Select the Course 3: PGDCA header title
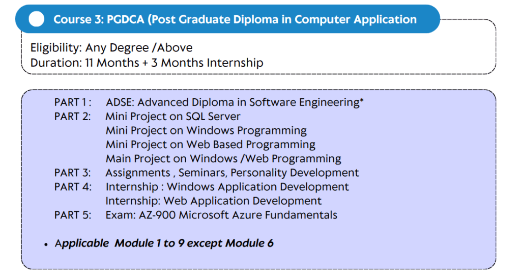 (x=235, y=19)
